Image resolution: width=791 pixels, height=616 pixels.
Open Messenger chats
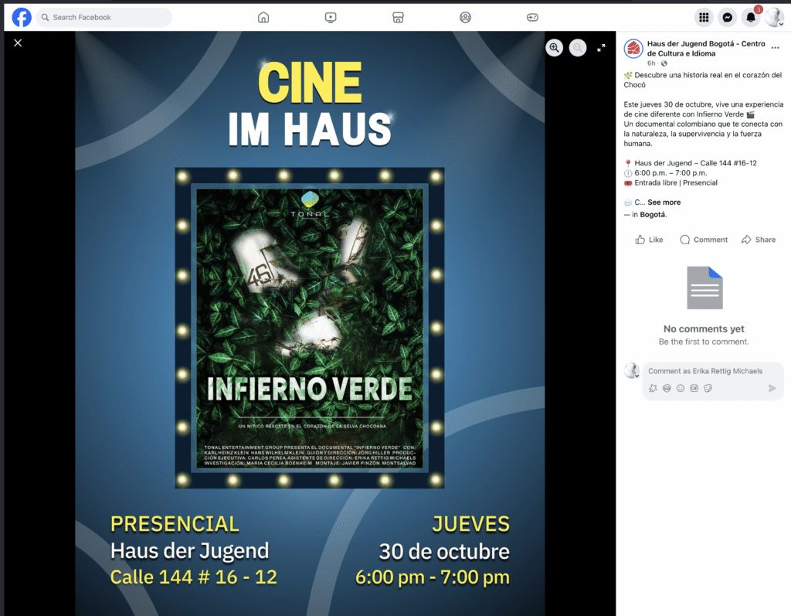pyautogui.click(x=727, y=17)
